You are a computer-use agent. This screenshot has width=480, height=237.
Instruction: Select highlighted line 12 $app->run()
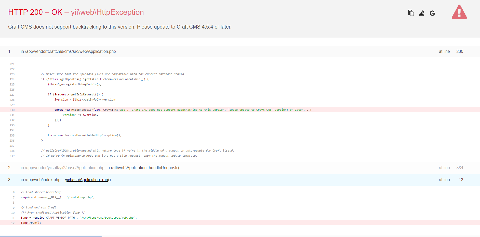pos(30,222)
